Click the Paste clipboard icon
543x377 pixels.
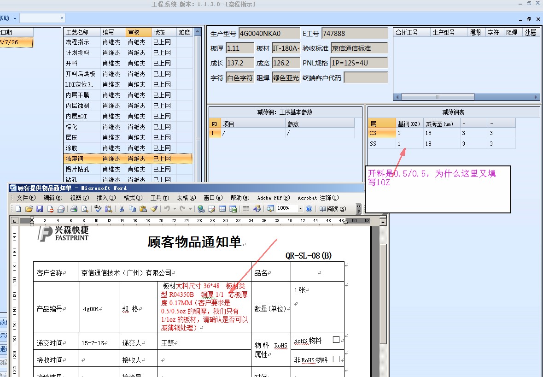(143, 209)
